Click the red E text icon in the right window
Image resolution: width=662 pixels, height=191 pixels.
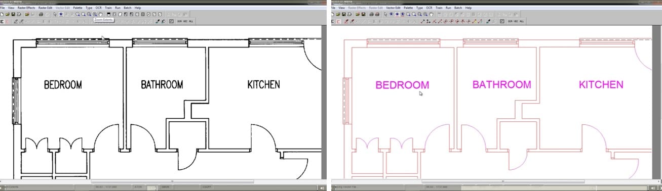338,21
